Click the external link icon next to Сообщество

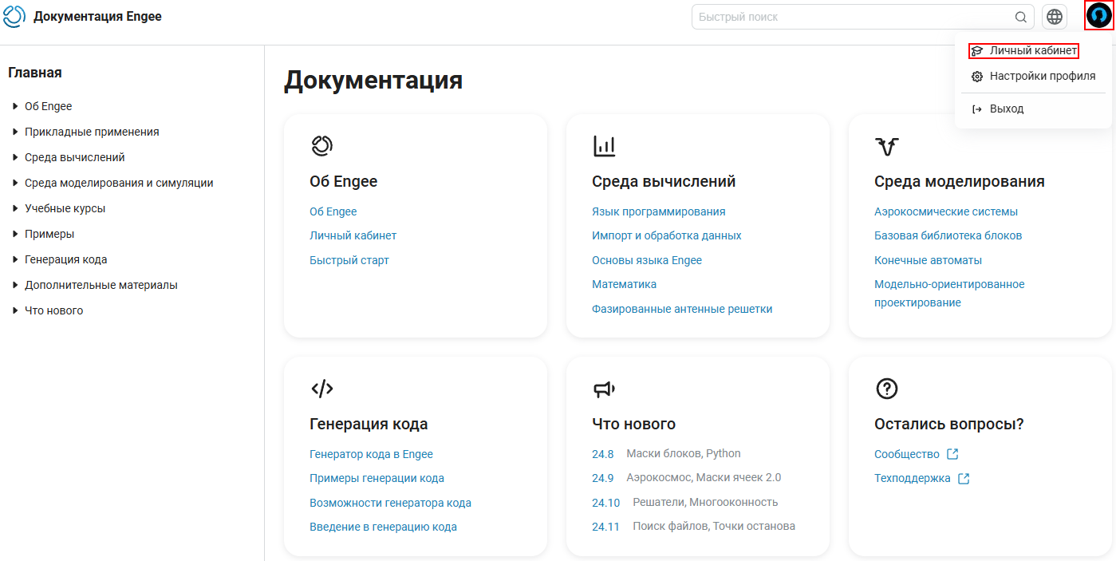[952, 454]
